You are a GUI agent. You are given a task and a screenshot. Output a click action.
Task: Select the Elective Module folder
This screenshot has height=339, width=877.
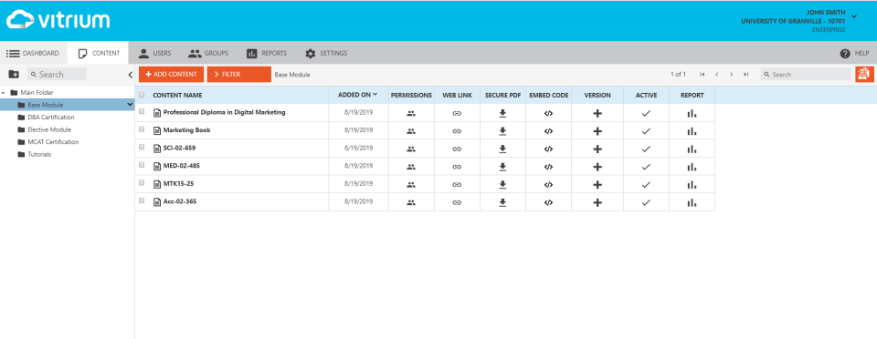tap(49, 129)
